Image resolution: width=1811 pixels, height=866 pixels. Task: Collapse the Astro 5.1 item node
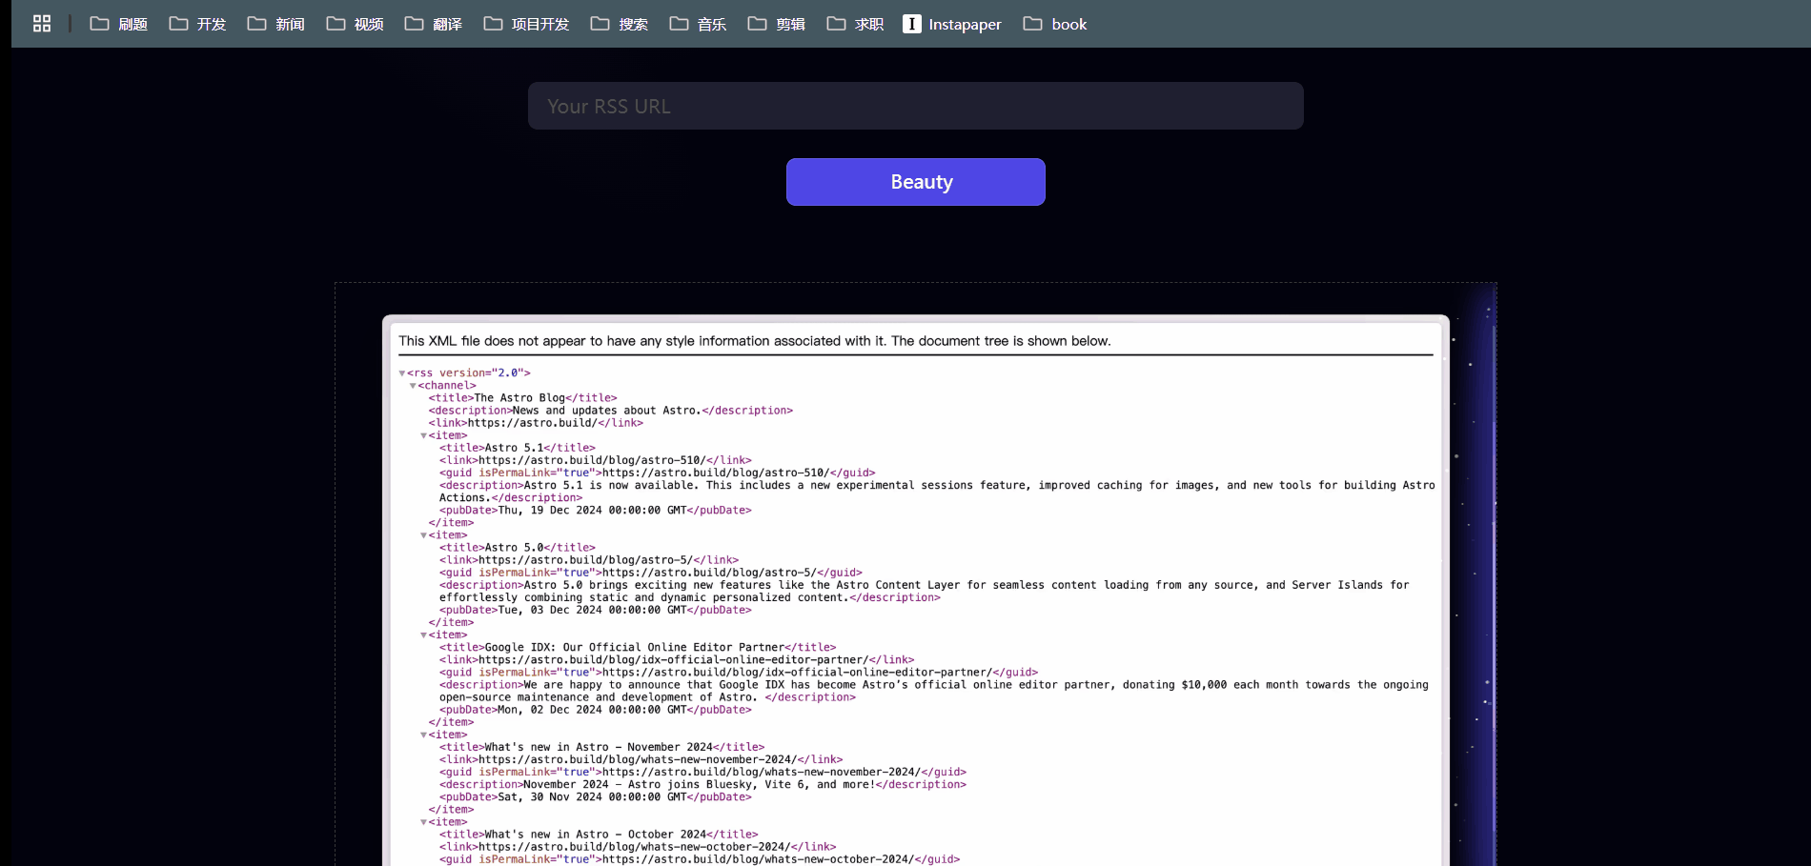(x=424, y=435)
